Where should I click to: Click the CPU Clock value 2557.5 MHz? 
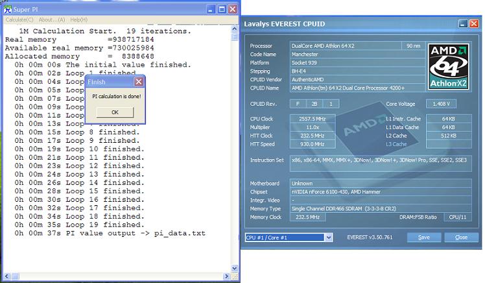coord(313,119)
